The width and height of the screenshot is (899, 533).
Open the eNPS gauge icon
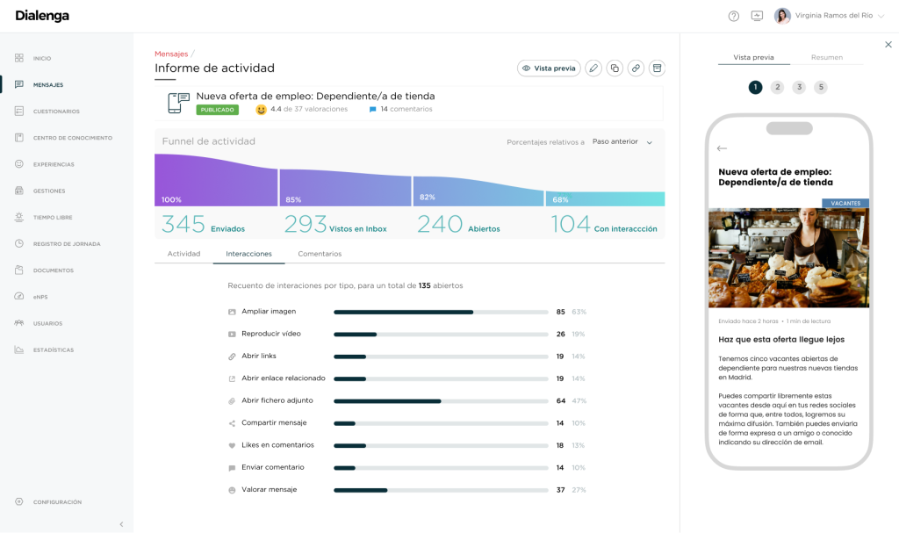coord(19,297)
